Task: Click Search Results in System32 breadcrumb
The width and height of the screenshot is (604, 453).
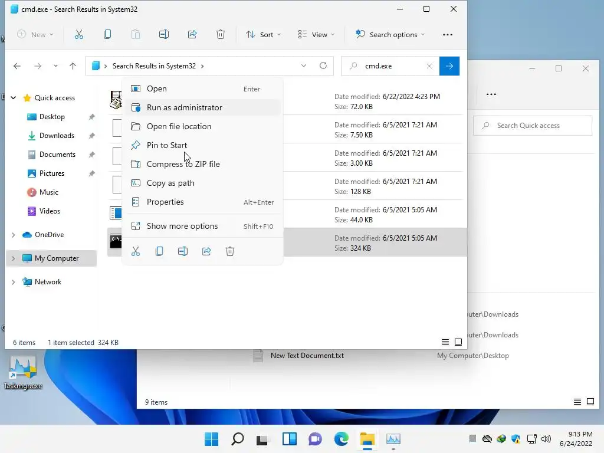Action: pyautogui.click(x=154, y=66)
